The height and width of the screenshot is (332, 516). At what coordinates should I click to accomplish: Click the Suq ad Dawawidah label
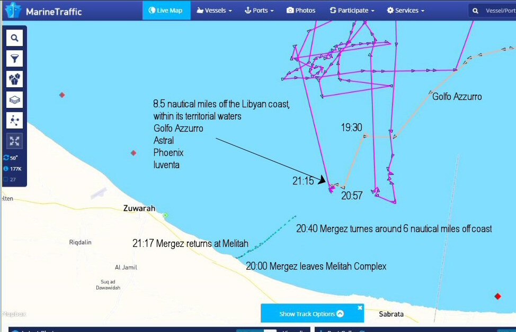pos(108,285)
